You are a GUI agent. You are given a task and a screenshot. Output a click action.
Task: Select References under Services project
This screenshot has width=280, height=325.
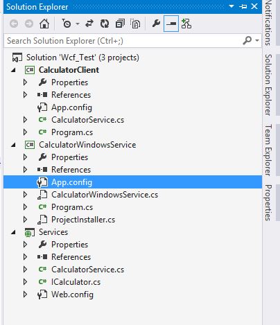point(71,257)
